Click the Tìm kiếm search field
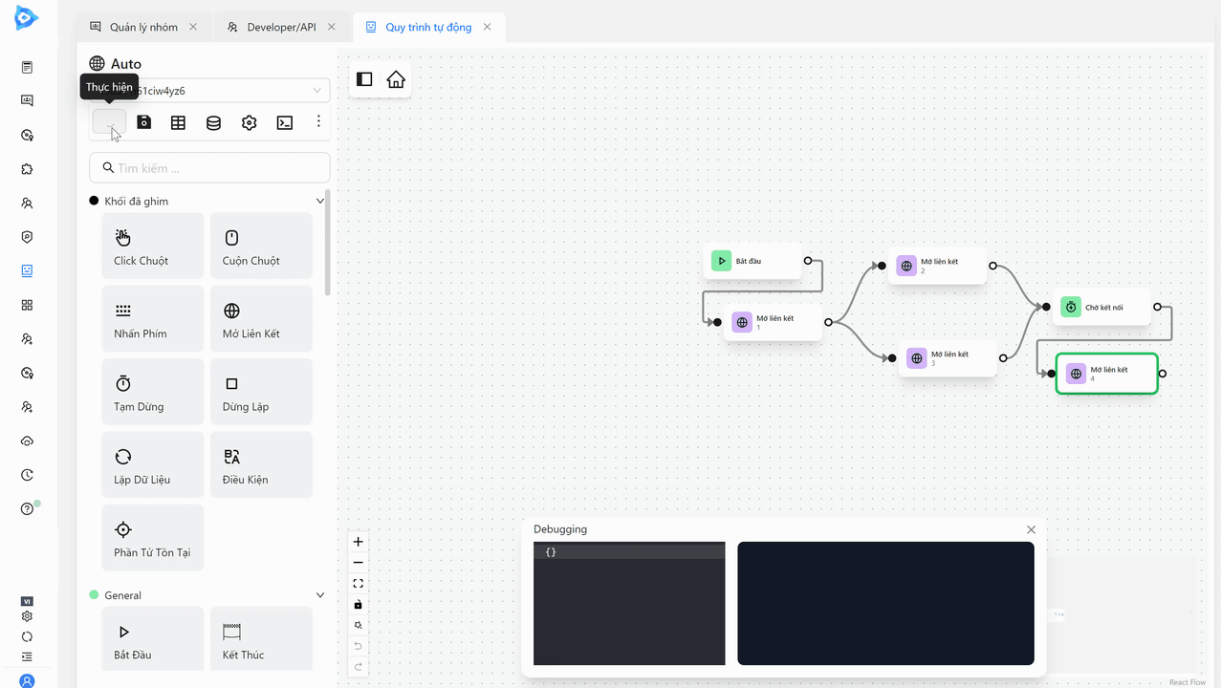Image resolution: width=1221 pixels, height=688 pixels. coord(220,168)
